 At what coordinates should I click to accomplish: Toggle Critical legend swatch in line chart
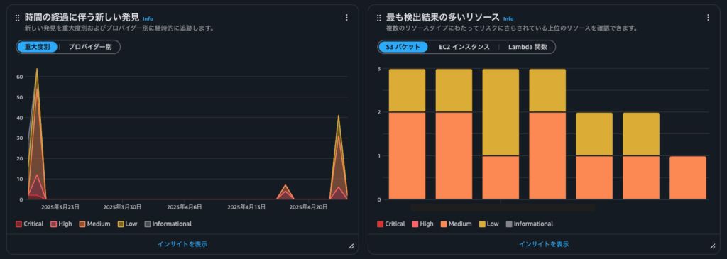point(18,224)
